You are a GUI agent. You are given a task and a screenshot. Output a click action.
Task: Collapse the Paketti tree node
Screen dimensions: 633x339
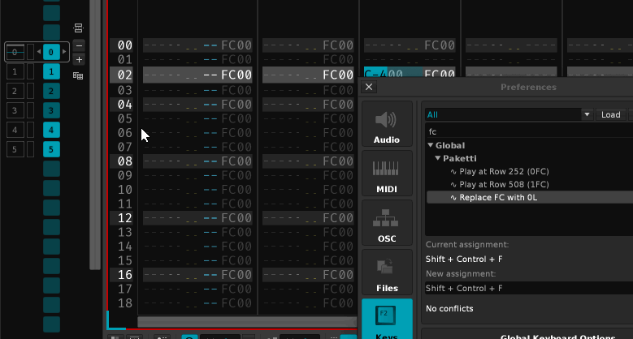coord(437,159)
